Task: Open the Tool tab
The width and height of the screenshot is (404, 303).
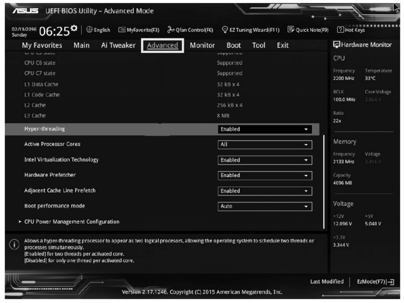Action: (x=258, y=45)
